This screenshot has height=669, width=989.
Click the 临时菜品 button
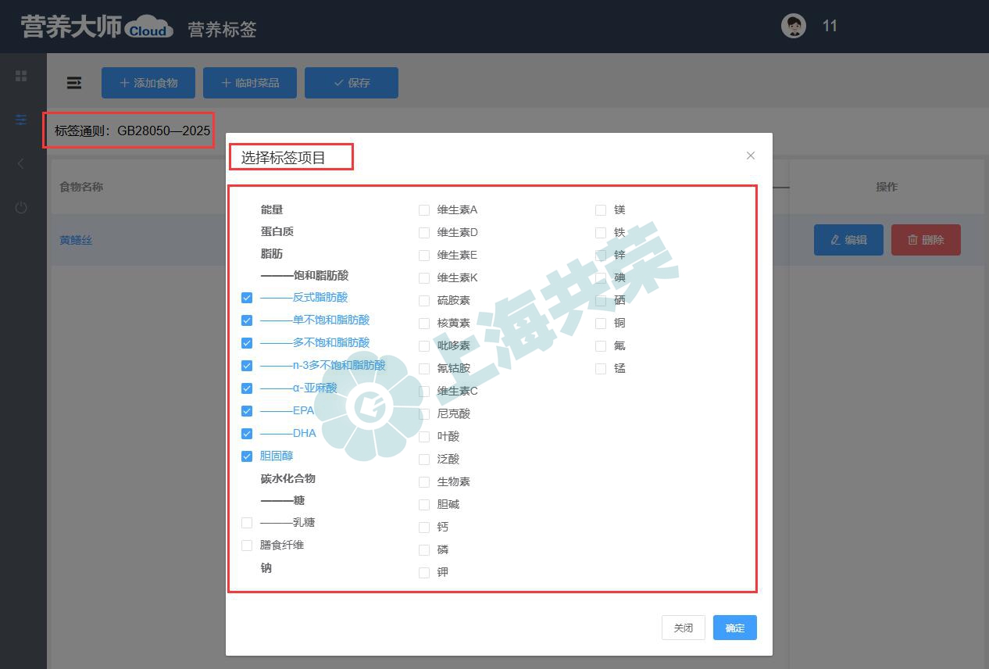point(250,83)
